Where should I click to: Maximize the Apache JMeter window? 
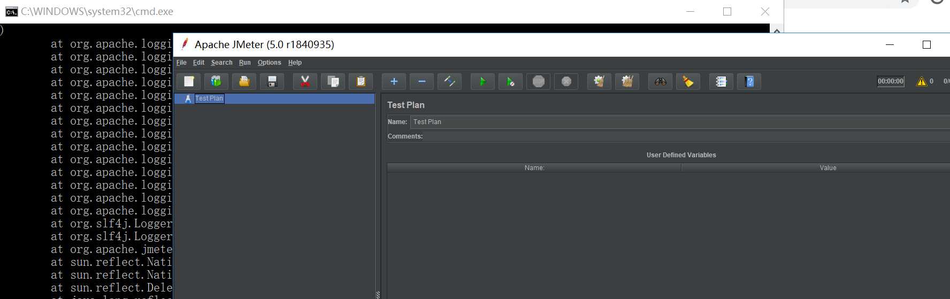(927, 45)
